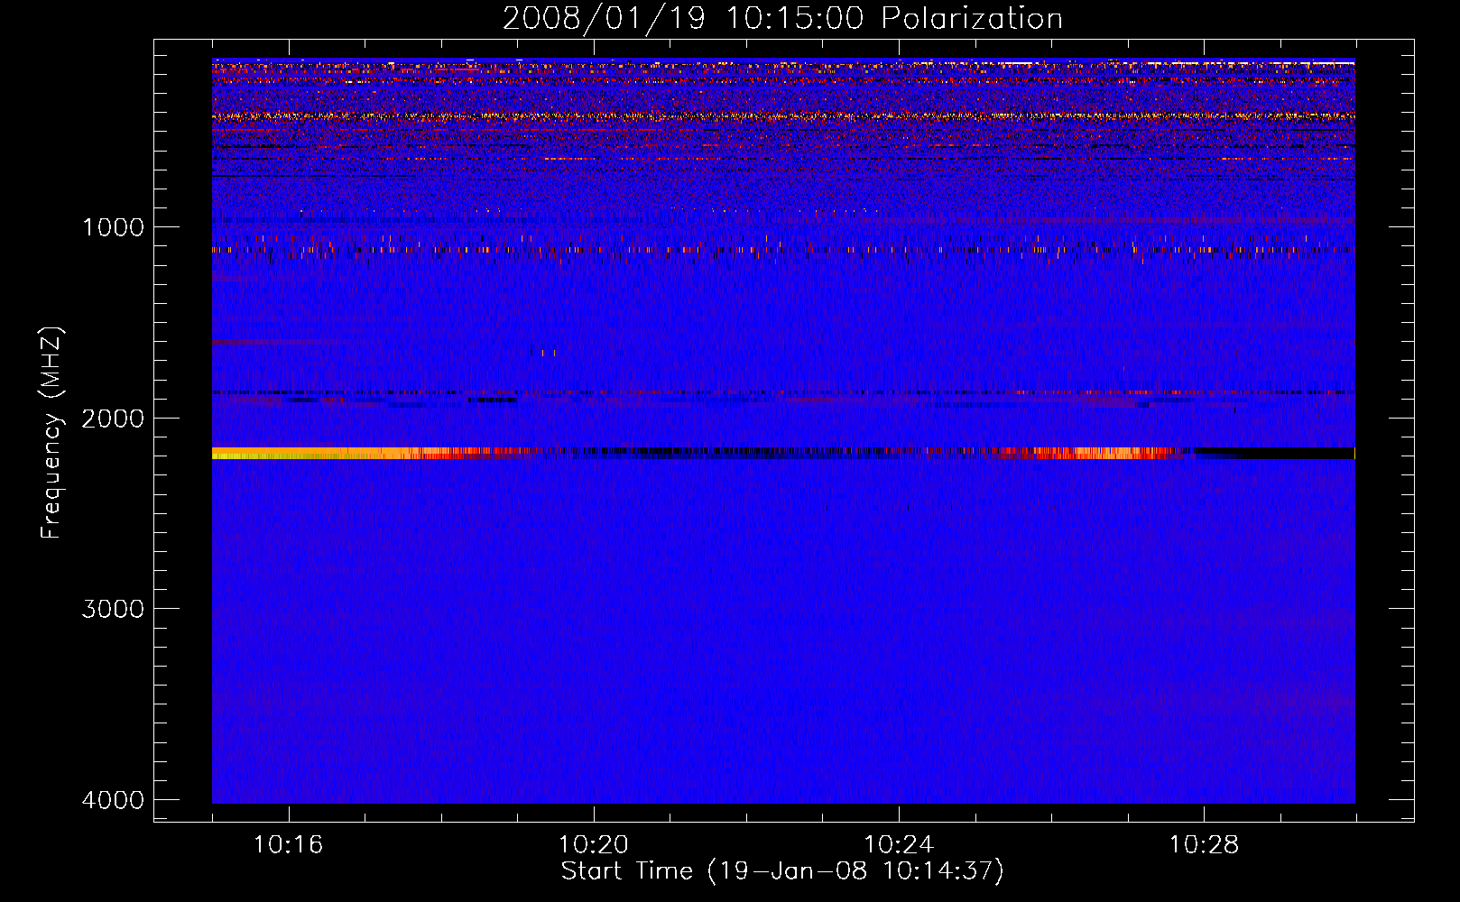Viewport: 1460px width, 902px height.
Task: Select the 'Frequency (MHZ)' axis label
Action: (x=52, y=433)
